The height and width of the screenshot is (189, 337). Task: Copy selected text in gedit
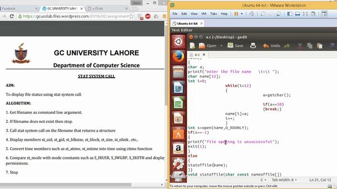coord(310,46)
